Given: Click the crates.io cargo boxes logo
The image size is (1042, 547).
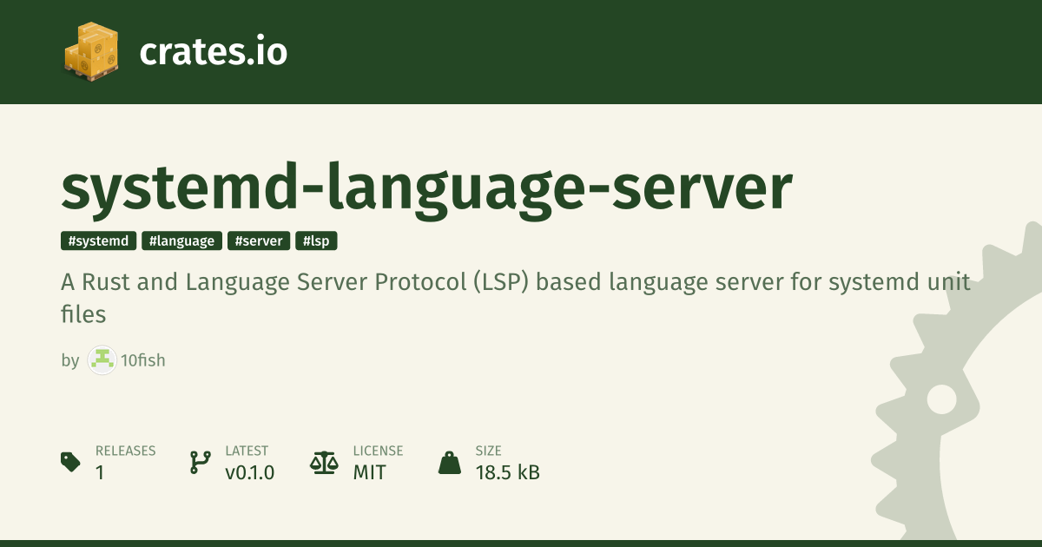Looking at the screenshot, I should [x=91, y=51].
